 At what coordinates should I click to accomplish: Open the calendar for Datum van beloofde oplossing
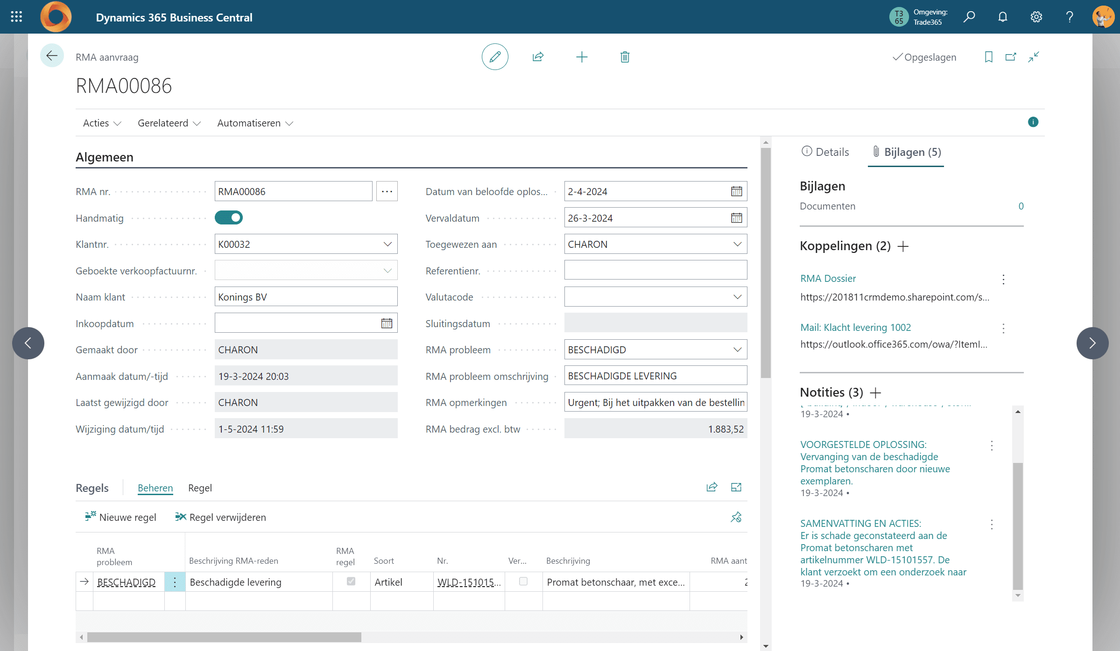[x=737, y=191]
